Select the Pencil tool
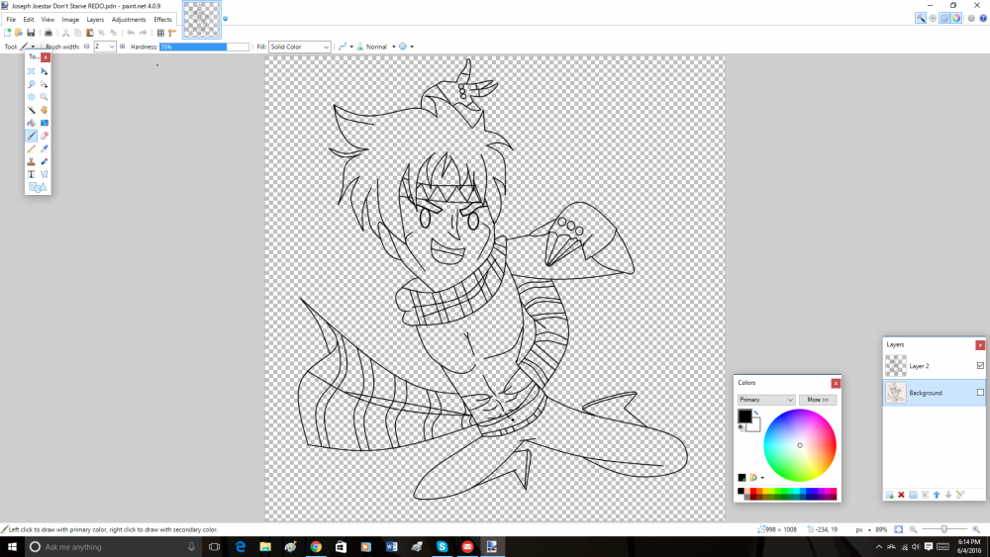 31,148
